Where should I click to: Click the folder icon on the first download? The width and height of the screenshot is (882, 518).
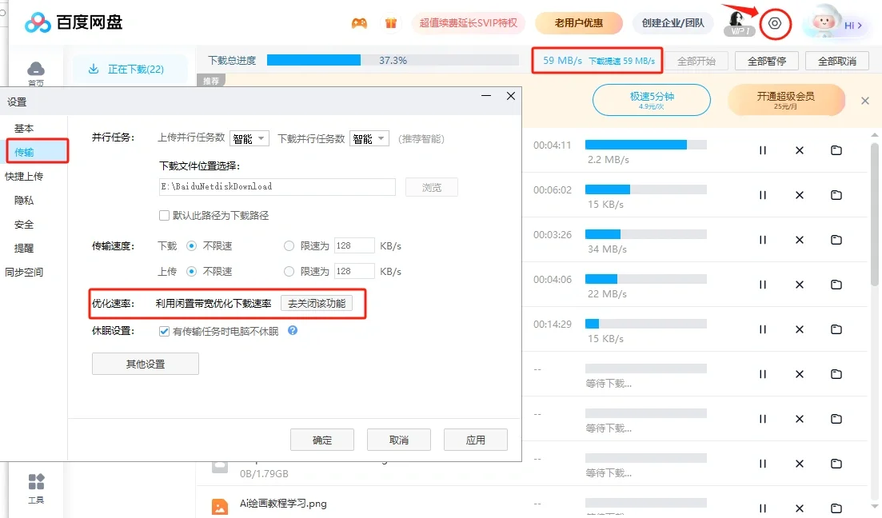coord(836,150)
